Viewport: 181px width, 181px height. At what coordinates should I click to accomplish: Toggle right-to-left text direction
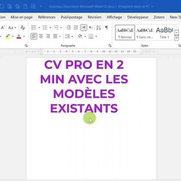coord(91,27)
